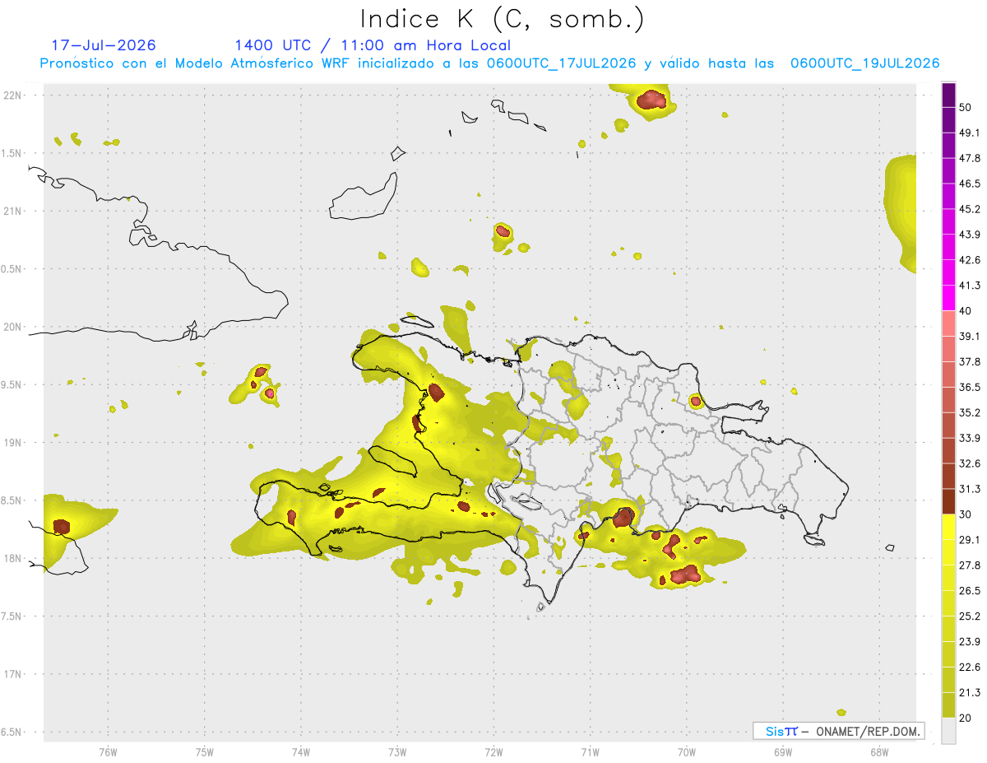Click the gray swatch below 20
This screenshot has width=987, height=763.
(949, 729)
